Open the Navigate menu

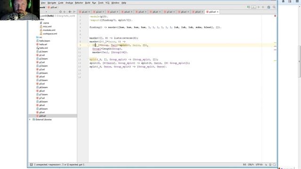coord(52,3)
